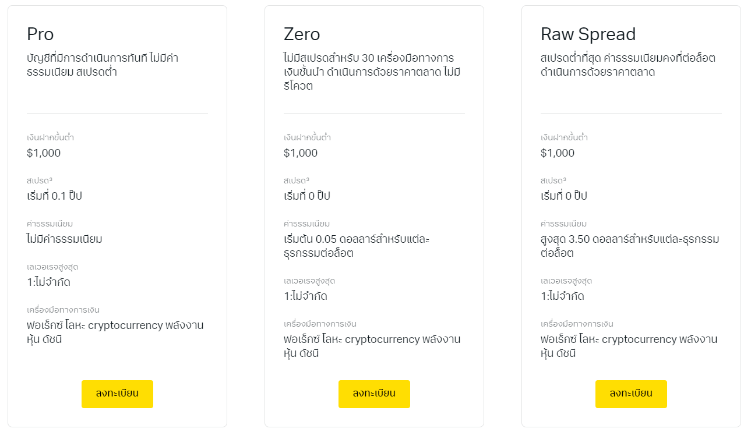Click ไม่มีค่าธรรมเนียม text in Pro card

[x=65, y=239]
